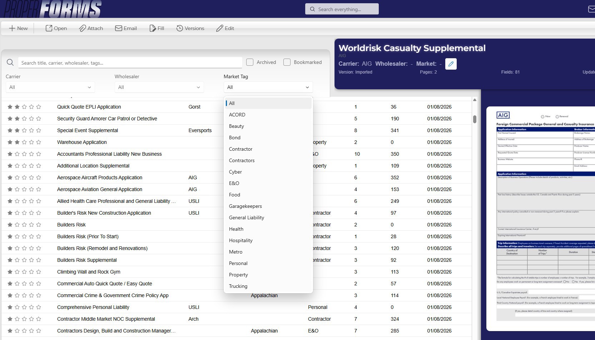Click the Edit pencil in toolbar

(x=220, y=28)
